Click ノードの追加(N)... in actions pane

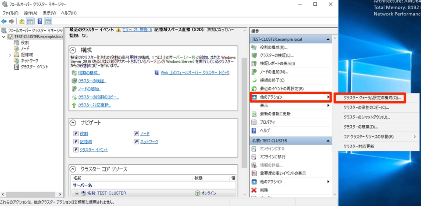pyautogui.click(x=274, y=72)
